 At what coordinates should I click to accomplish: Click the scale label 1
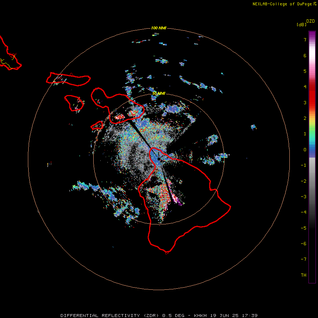pos(305,134)
